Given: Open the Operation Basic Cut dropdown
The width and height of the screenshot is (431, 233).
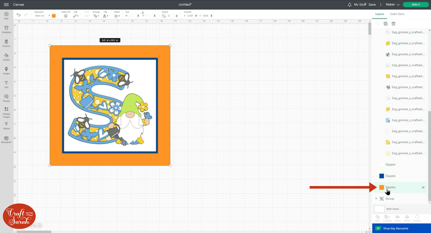Looking at the screenshot, I should click(x=42, y=16).
